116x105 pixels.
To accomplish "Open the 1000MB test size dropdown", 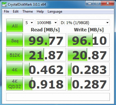I will 47,22.
